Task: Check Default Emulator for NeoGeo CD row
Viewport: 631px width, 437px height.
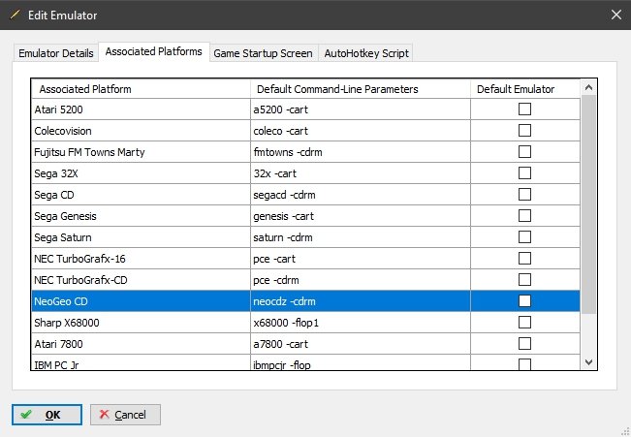Action: [x=524, y=301]
